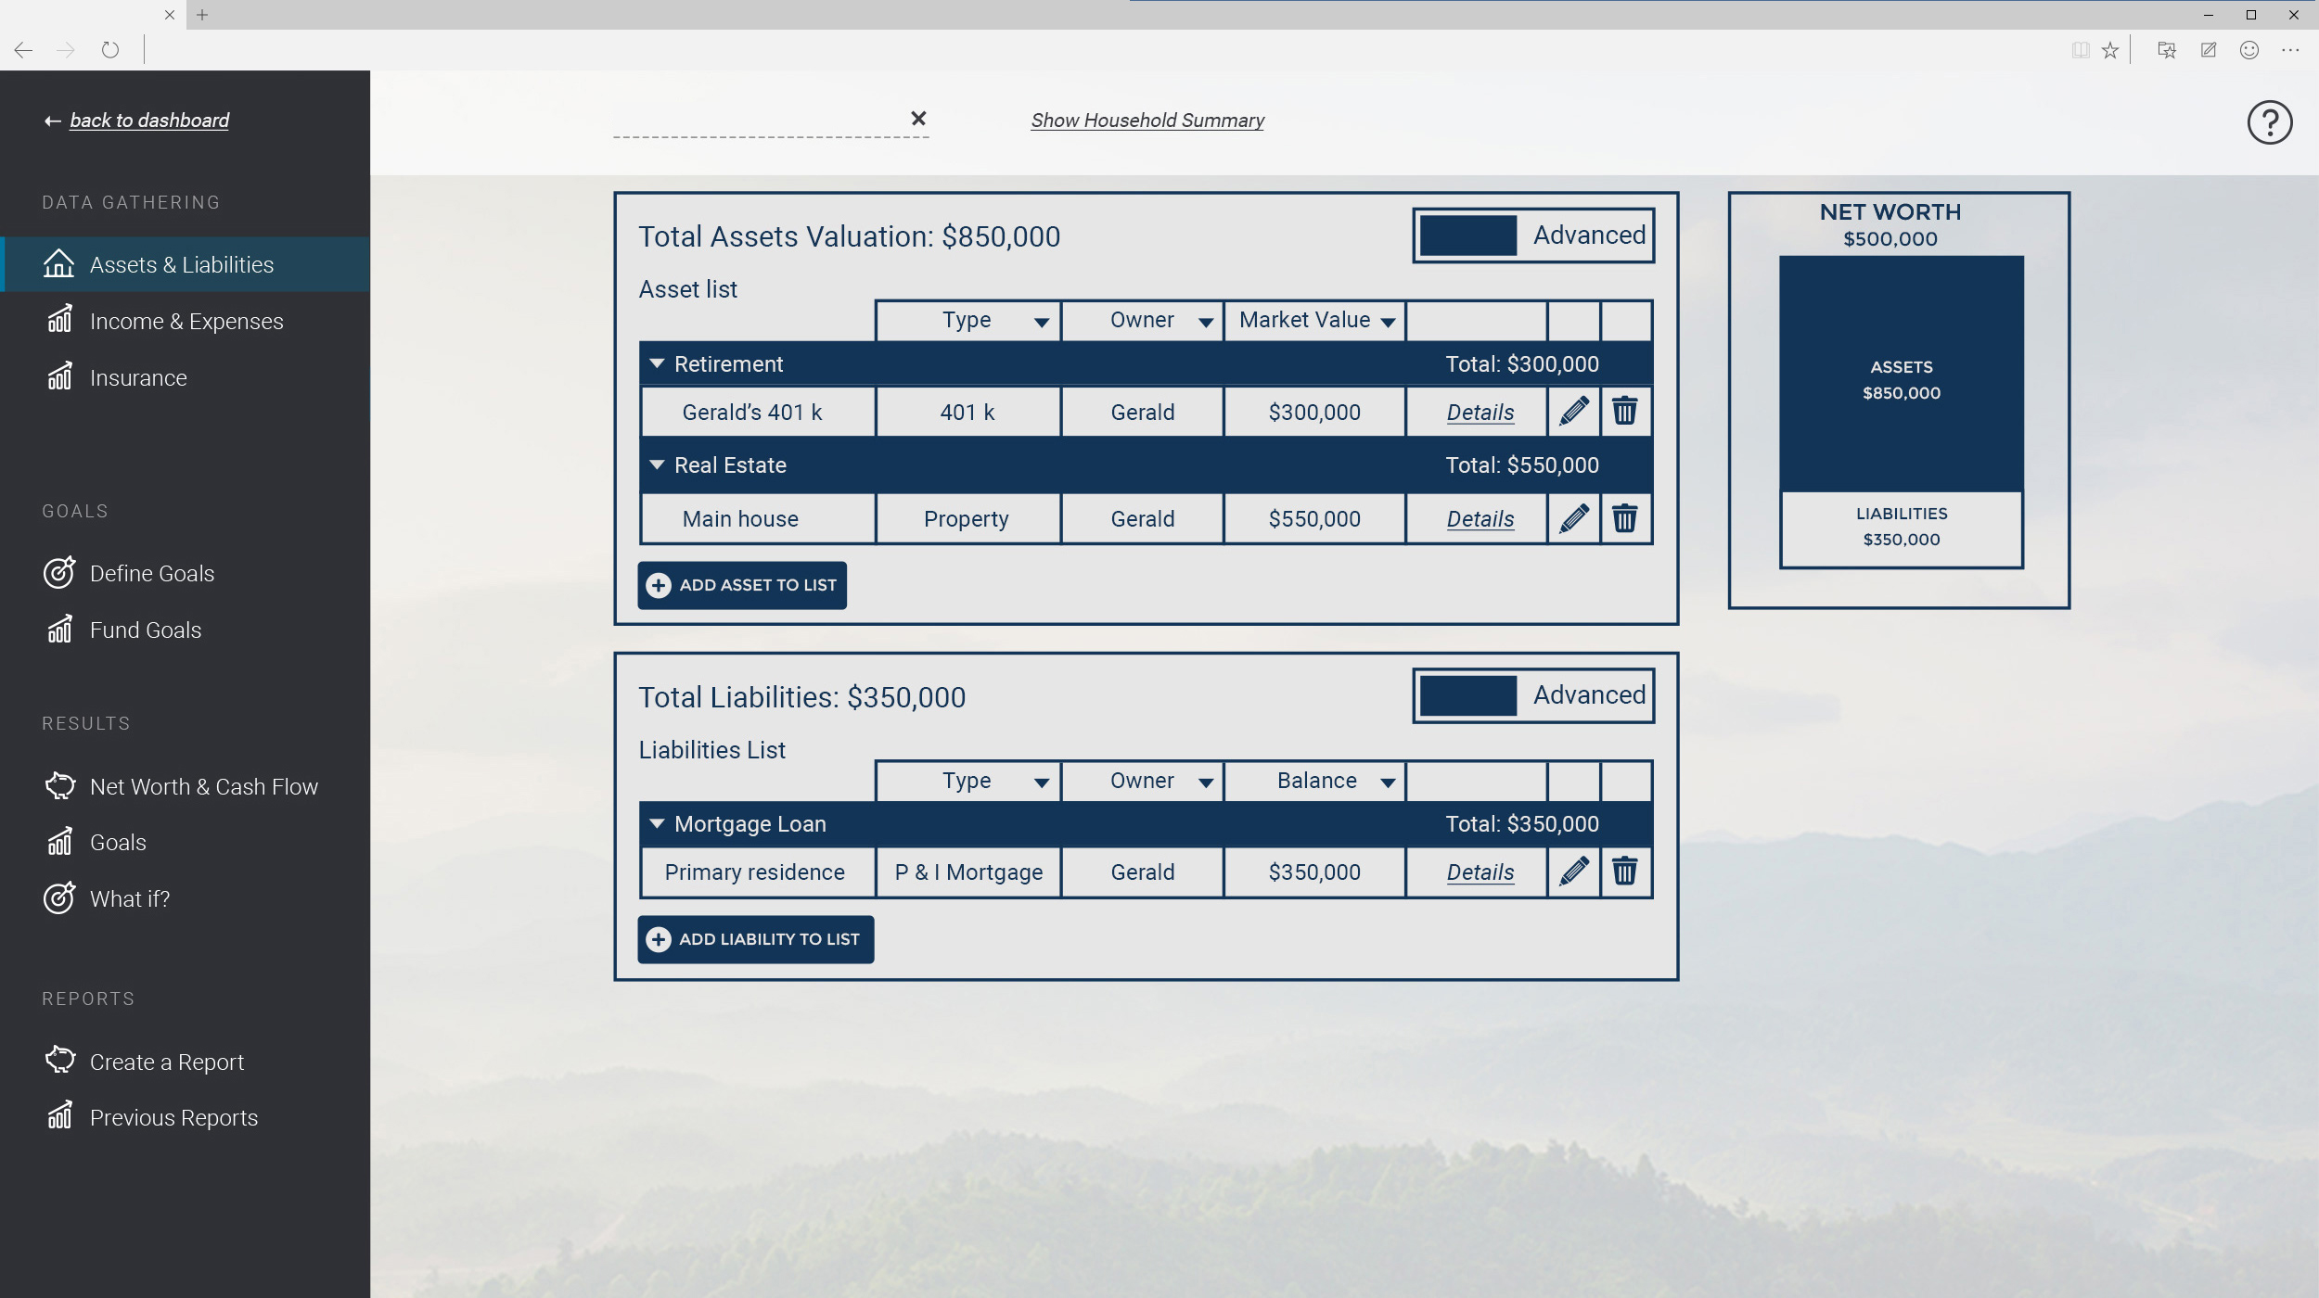Screen dimensions: 2319x1298
Task: Delete Primary residence using its trash icon
Action: pyautogui.click(x=1624, y=872)
